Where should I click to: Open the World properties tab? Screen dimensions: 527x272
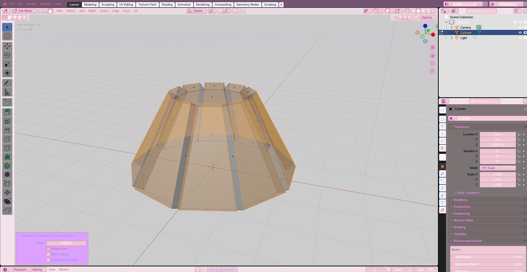pos(442,148)
